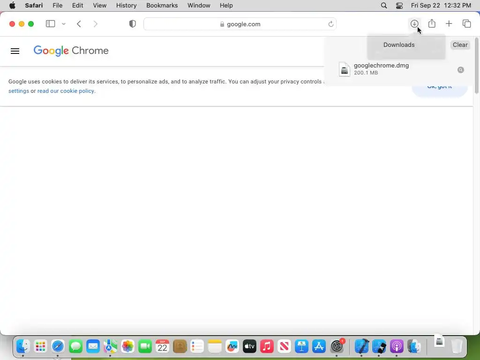Click the date and time in menu bar
480x360 pixels.
(441, 6)
